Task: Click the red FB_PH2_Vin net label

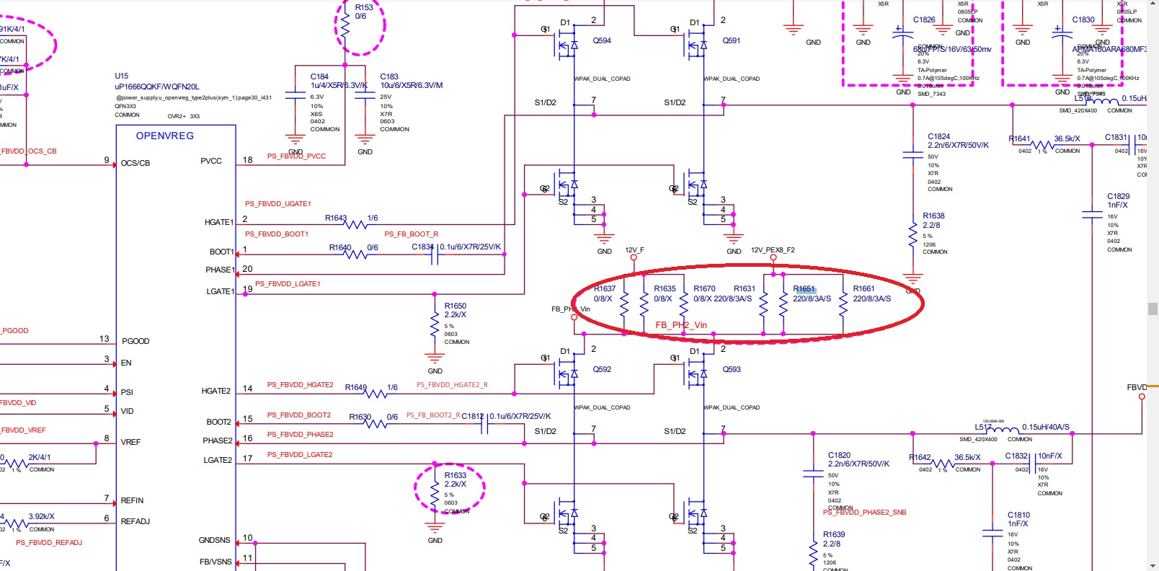Action: pyautogui.click(x=681, y=325)
